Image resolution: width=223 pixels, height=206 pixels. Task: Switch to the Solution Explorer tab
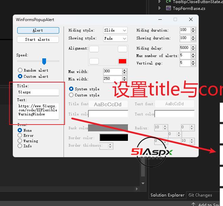(168, 195)
